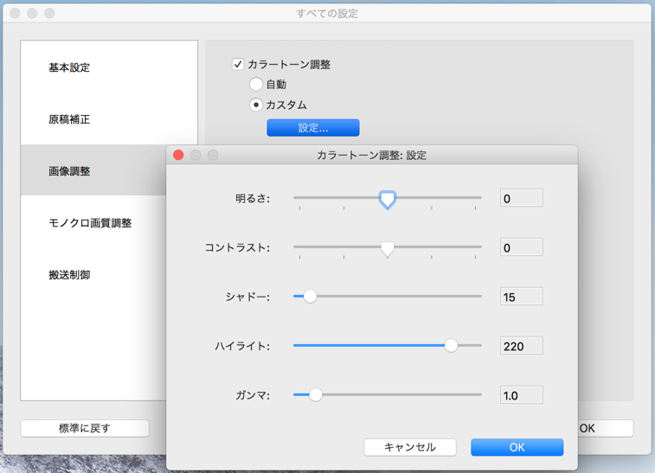Select the 画像調整 section
Image resolution: width=655 pixels, height=473 pixels.
click(x=93, y=171)
